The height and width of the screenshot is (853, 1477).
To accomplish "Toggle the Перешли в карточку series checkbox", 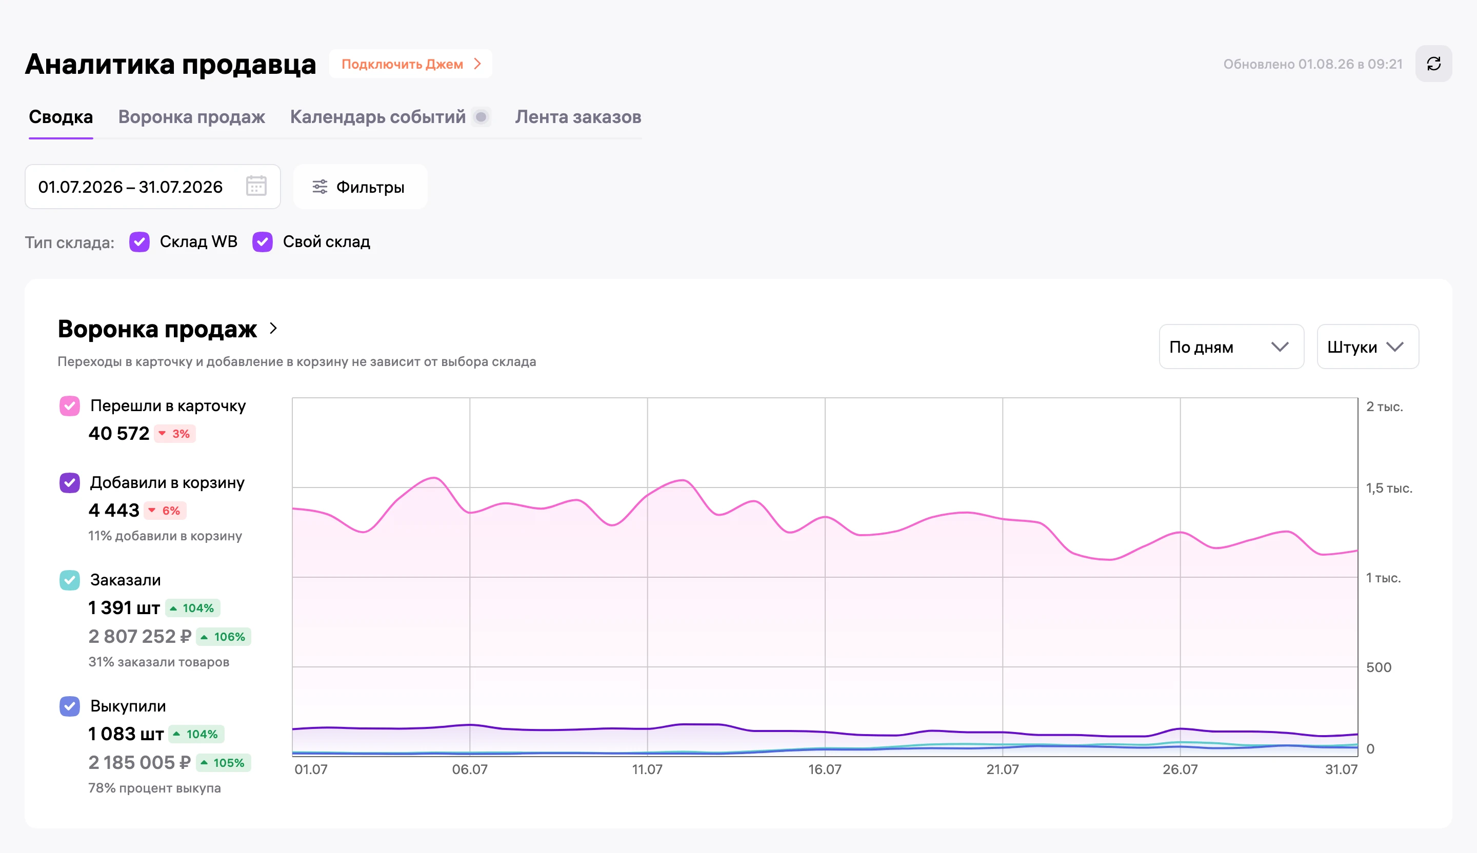I will tap(70, 406).
